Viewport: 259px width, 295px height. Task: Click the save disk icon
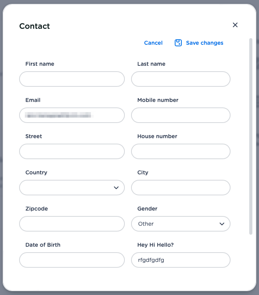click(178, 43)
